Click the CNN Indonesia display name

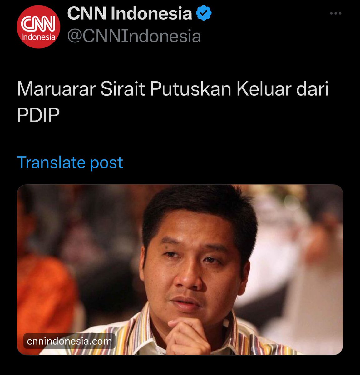[130, 13]
